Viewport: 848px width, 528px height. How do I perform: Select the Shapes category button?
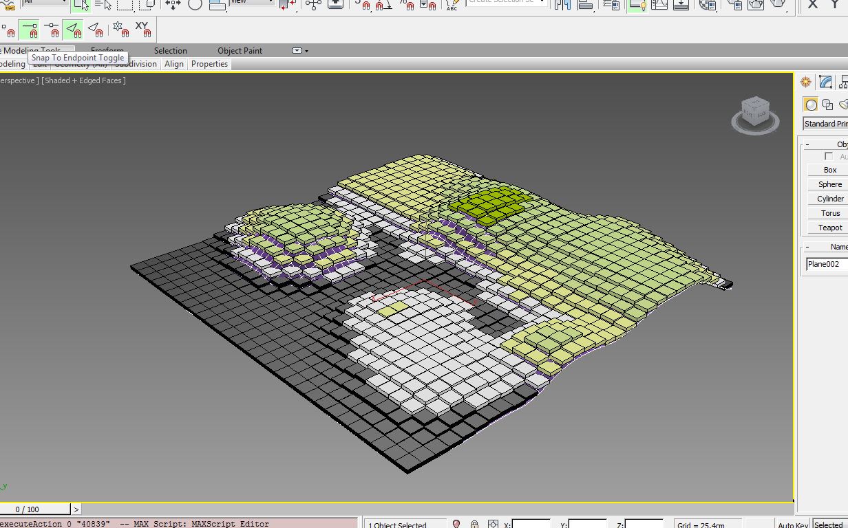pos(827,104)
